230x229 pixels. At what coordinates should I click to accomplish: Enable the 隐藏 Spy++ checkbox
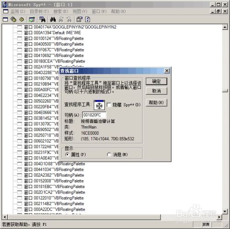(x=109, y=105)
